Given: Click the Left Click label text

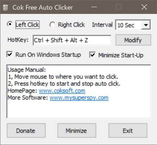Looking at the screenshot, I should pos(28,25).
